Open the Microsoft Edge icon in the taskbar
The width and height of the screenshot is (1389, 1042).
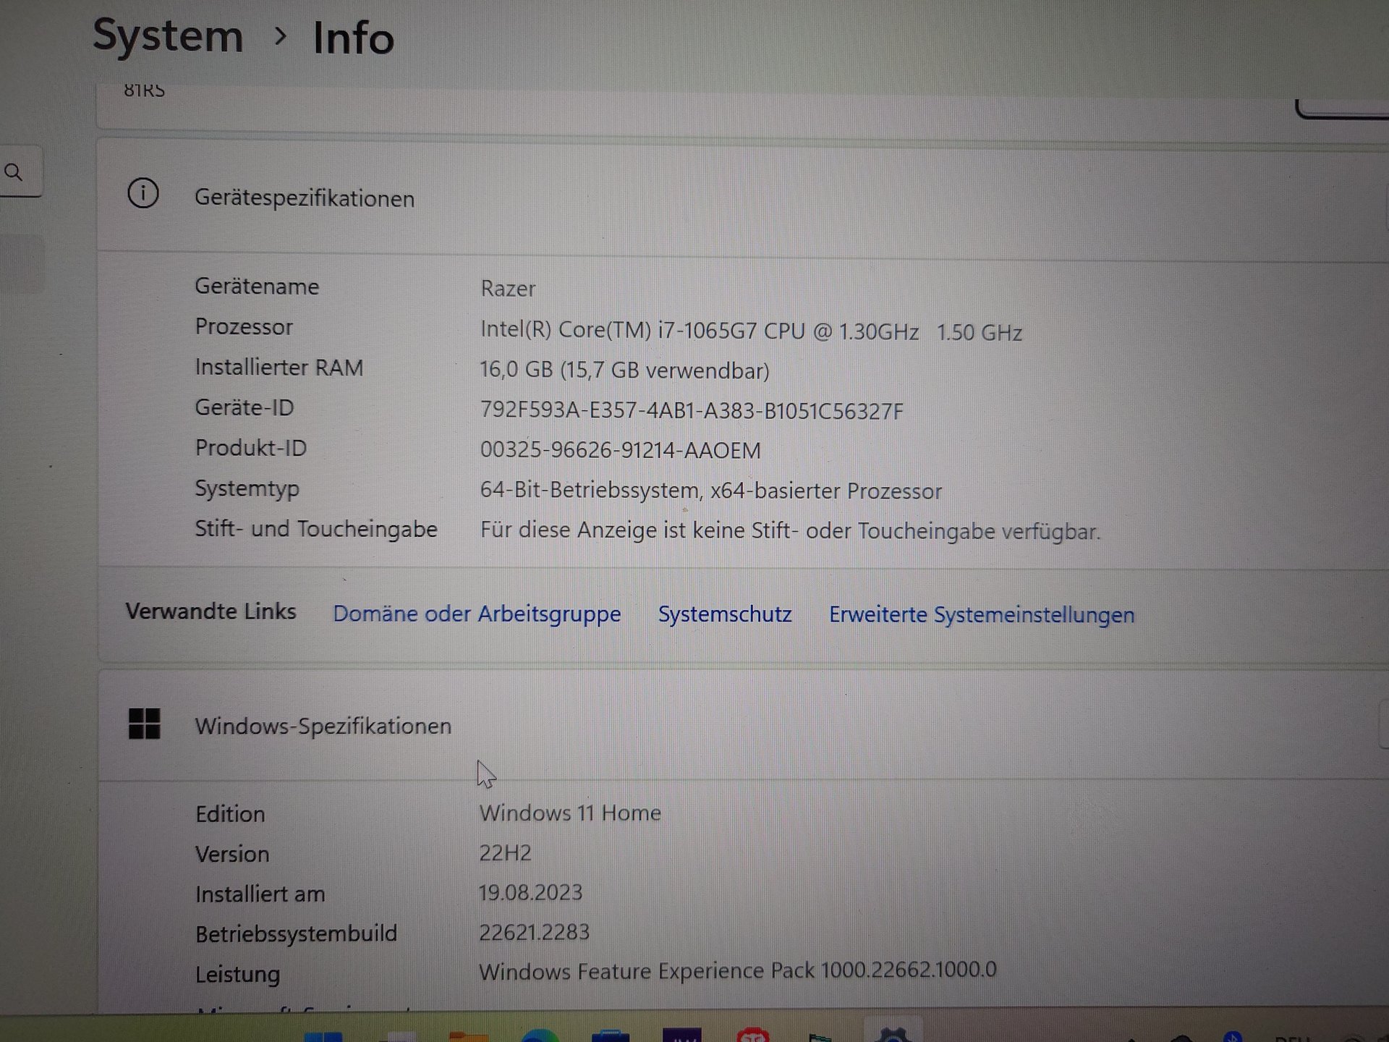tap(540, 1035)
